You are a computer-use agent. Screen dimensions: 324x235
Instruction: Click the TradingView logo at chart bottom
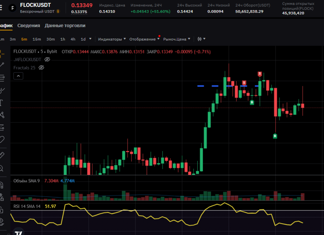(19, 233)
